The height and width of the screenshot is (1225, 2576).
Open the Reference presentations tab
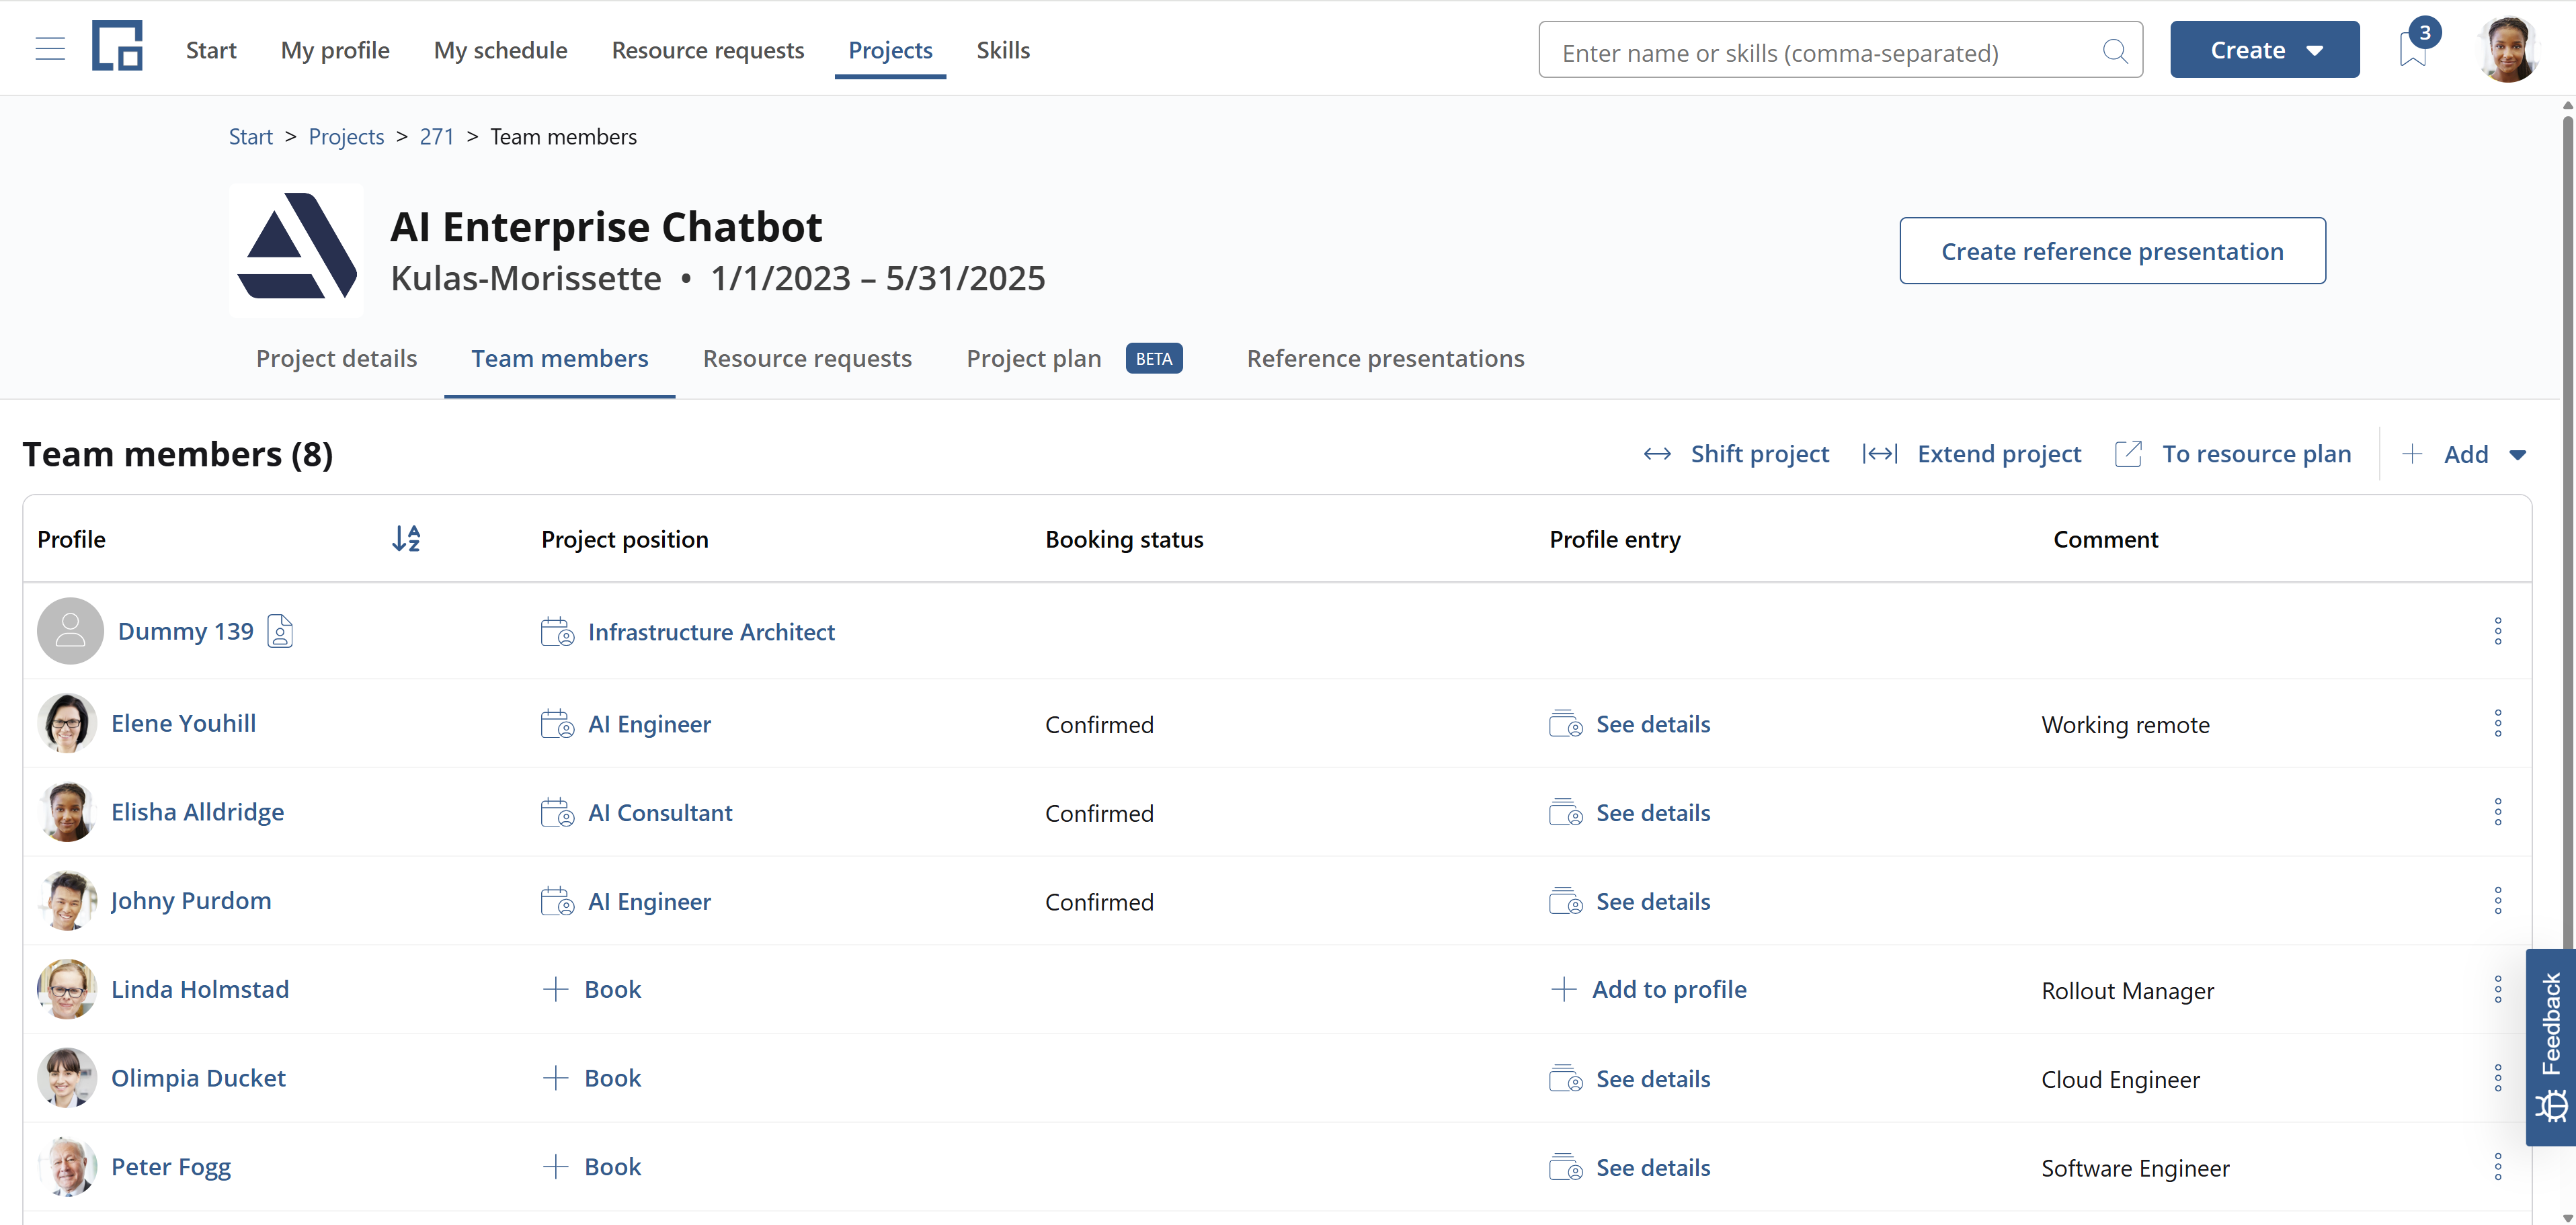click(1385, 358)
